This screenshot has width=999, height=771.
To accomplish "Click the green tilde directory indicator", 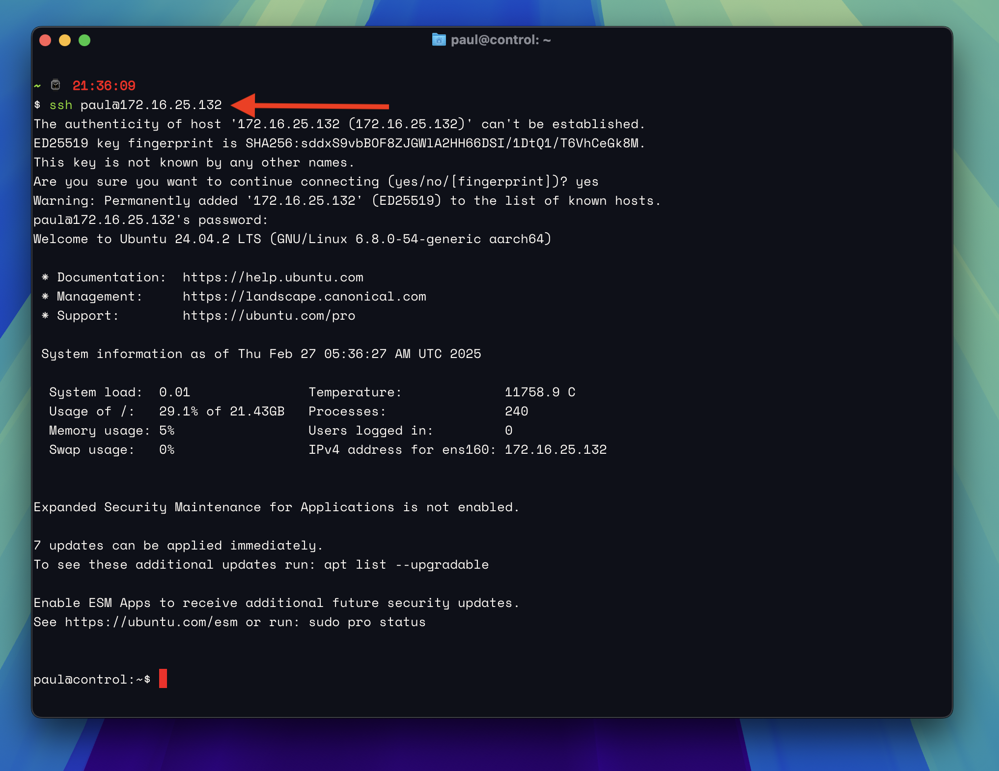I will (37, 85).
